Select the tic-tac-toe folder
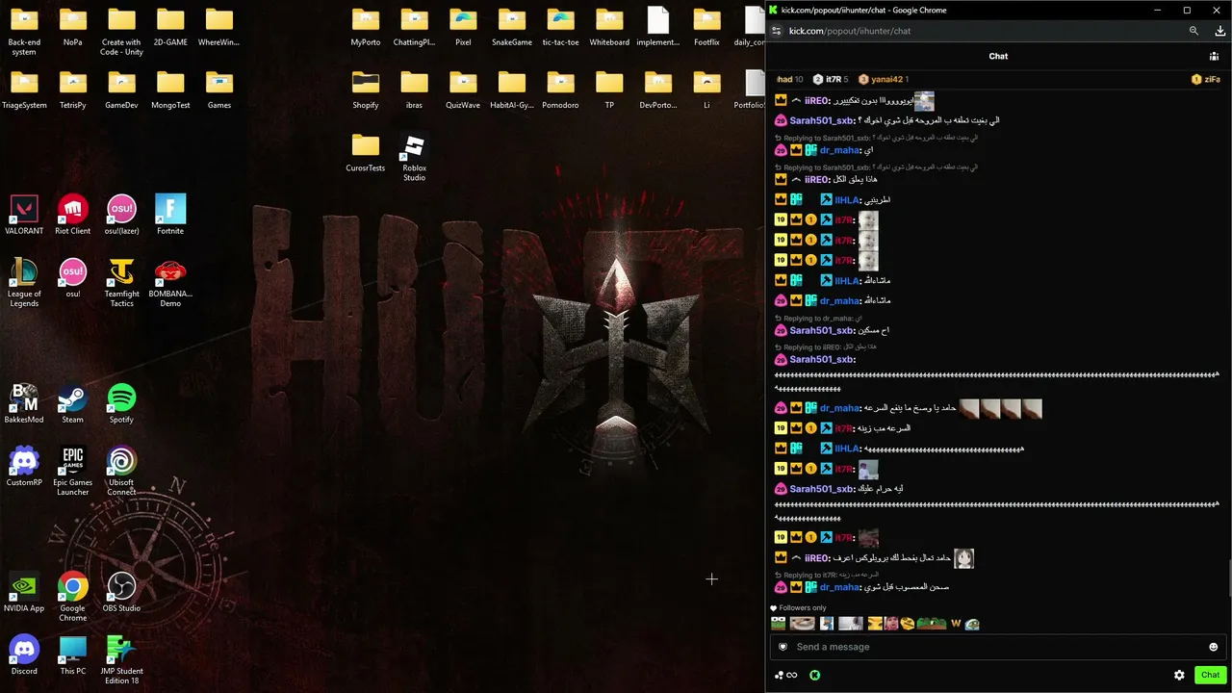 click(x=560, y=28)
